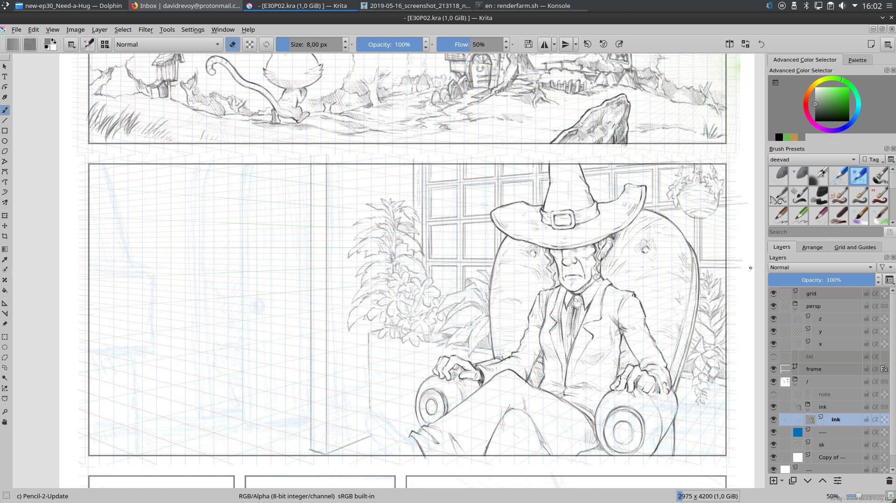Select the Rectangle shape tool
The height and width of the screenshot is (503, 896).
pyautogui.click(x=5, y=131)
